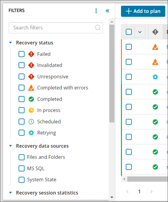The width and height of the screenshot is (168, 202).
Task: Tick the Unresponsive status checkbox
Action: coord(22,76)
